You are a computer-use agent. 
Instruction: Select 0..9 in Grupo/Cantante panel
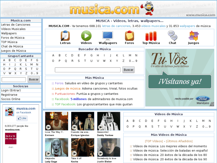click(x=34, y=73)
